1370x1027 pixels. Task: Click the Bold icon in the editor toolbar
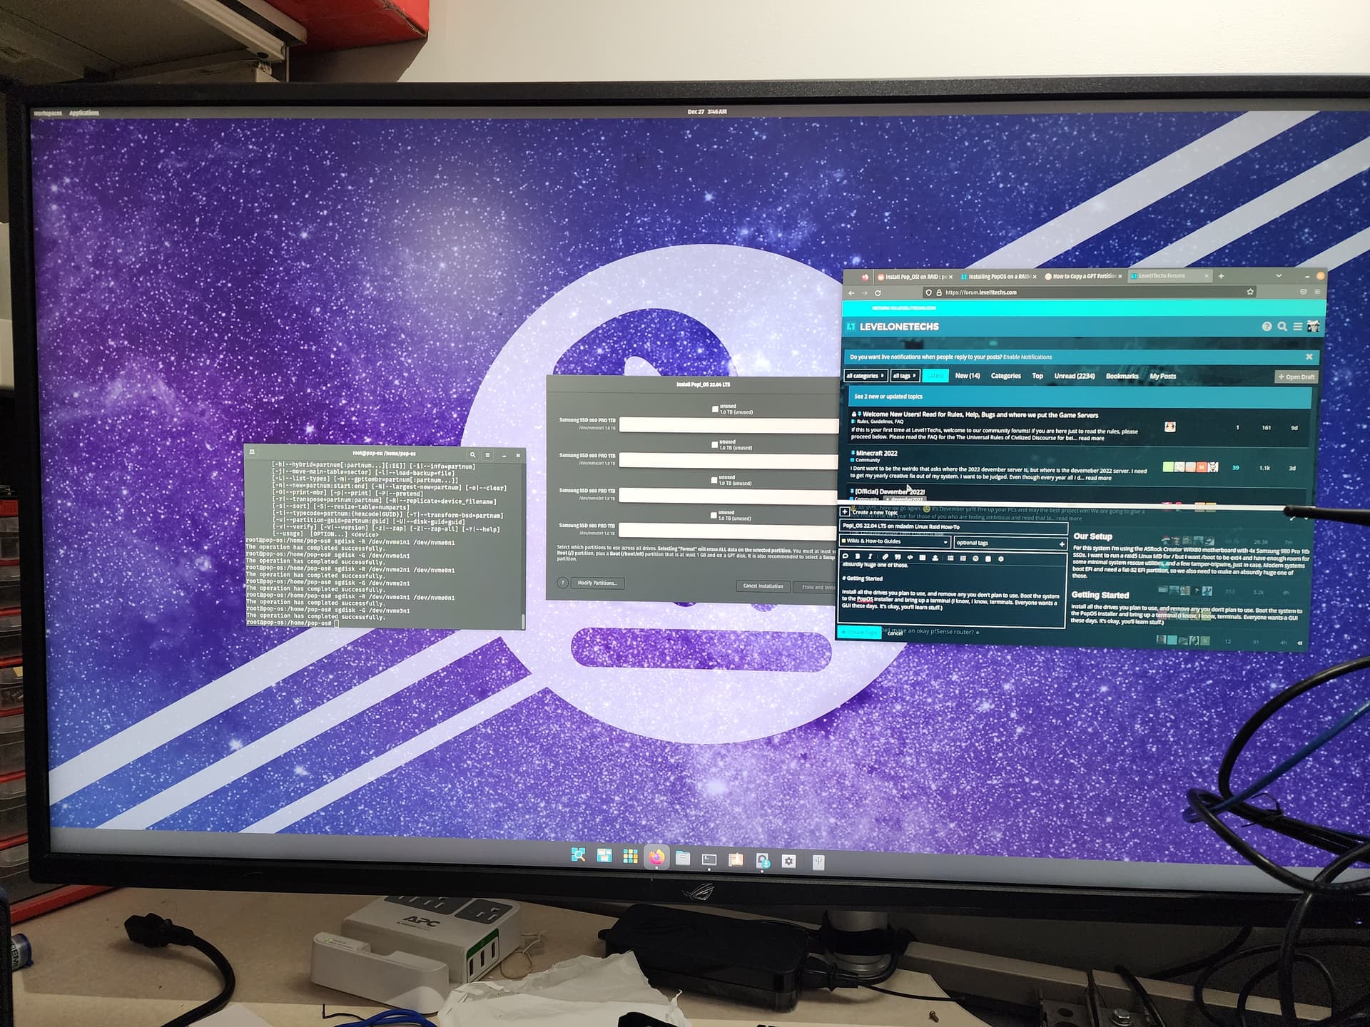[858, 557]
